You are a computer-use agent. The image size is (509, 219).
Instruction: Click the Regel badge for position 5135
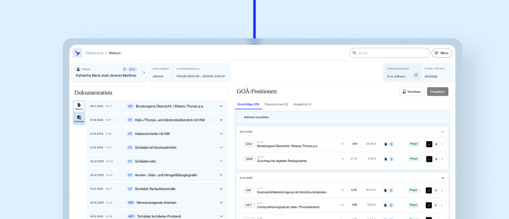(414, 144)
